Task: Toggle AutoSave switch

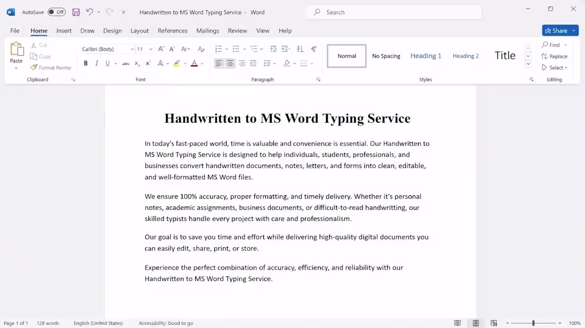Action: (56, 12)
